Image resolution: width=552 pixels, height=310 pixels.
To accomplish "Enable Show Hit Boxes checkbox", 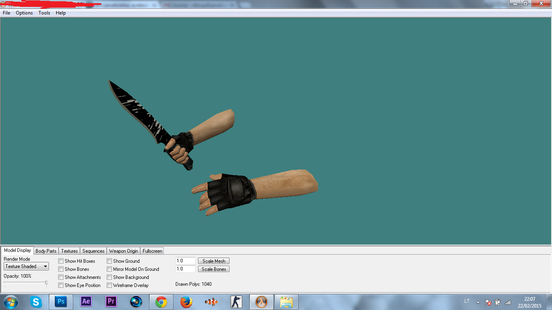I will [61, 261].
